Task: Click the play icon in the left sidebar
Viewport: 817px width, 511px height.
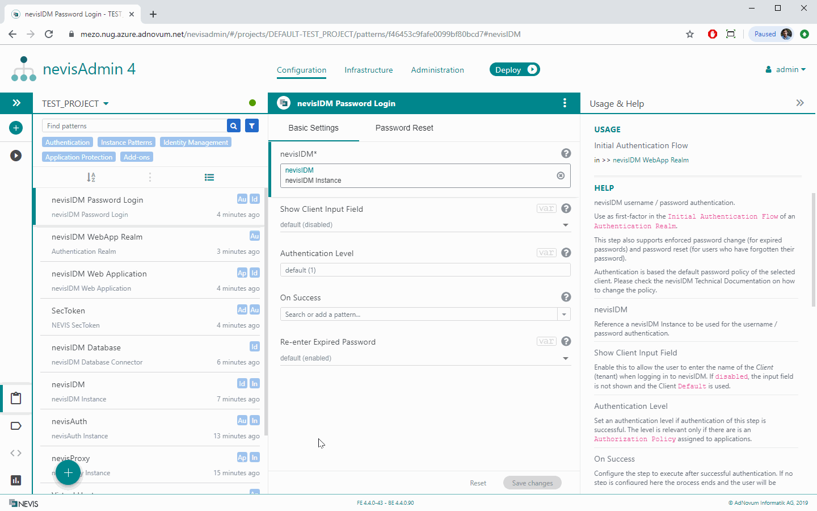Action: point(16,155)
